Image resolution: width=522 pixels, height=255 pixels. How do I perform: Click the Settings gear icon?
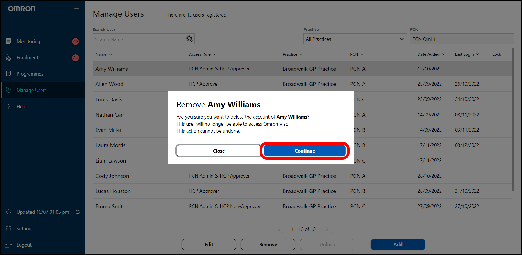click(8, 229)
